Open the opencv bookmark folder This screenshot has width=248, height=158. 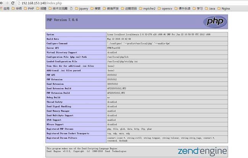(165, 8)
